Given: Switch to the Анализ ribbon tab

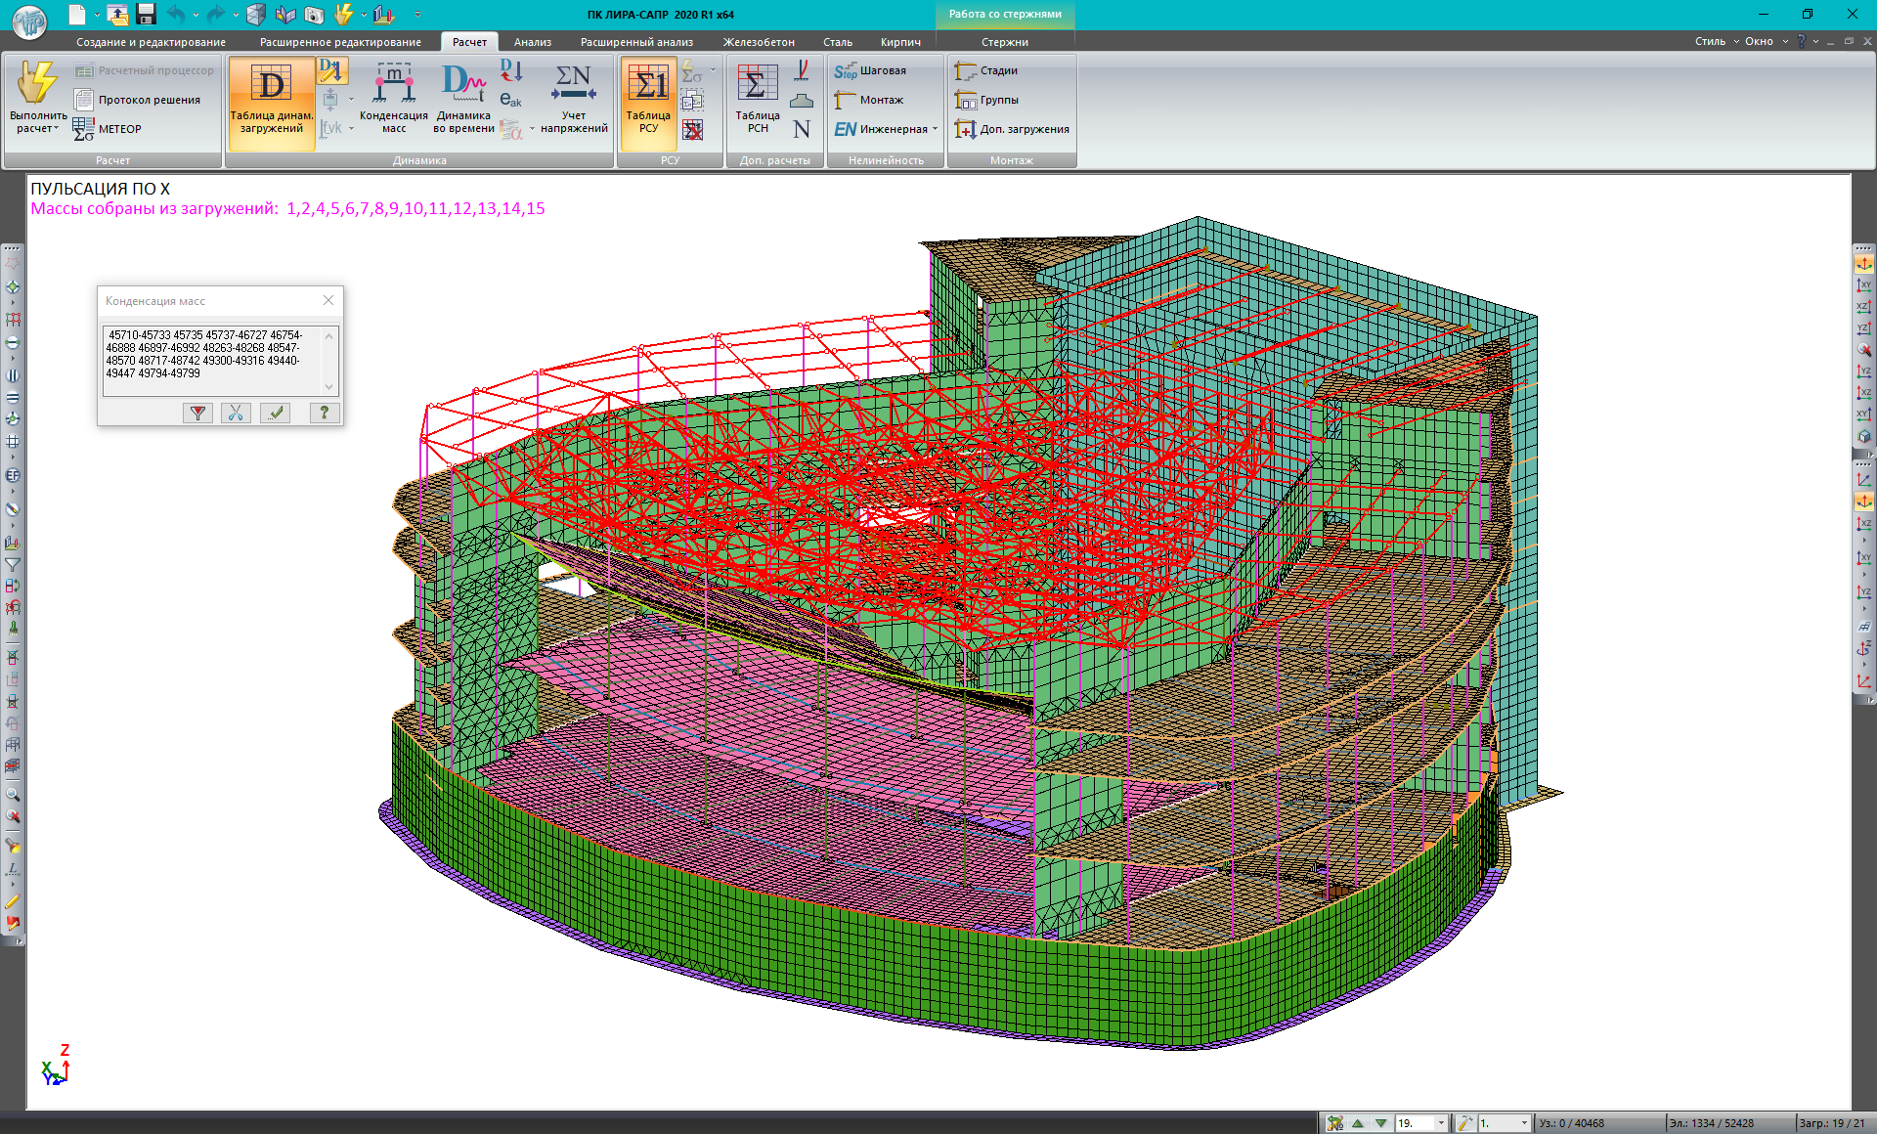Looking at the screenshot, I should click(x=533, y=42).
